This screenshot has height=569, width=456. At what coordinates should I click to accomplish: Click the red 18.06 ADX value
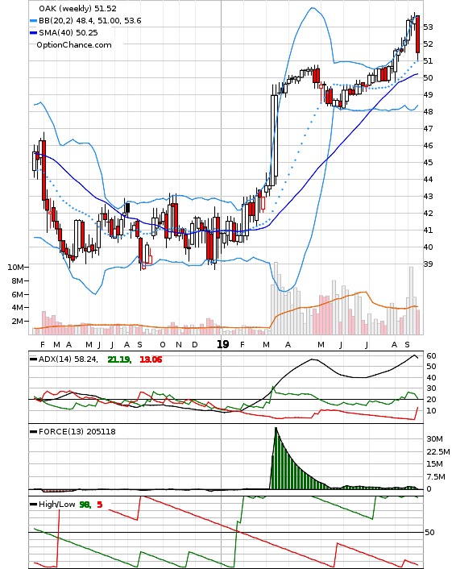pos(151,359)
